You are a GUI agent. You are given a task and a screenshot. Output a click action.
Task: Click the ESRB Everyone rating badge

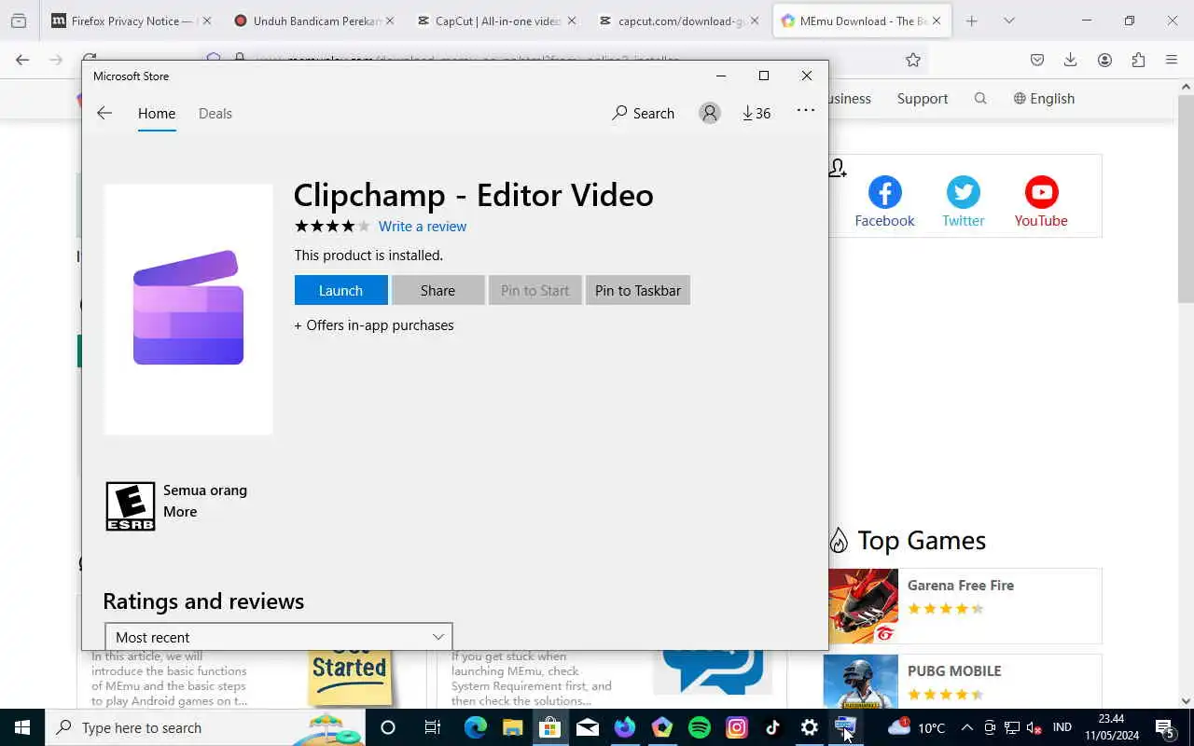click(x=131, y=506)
